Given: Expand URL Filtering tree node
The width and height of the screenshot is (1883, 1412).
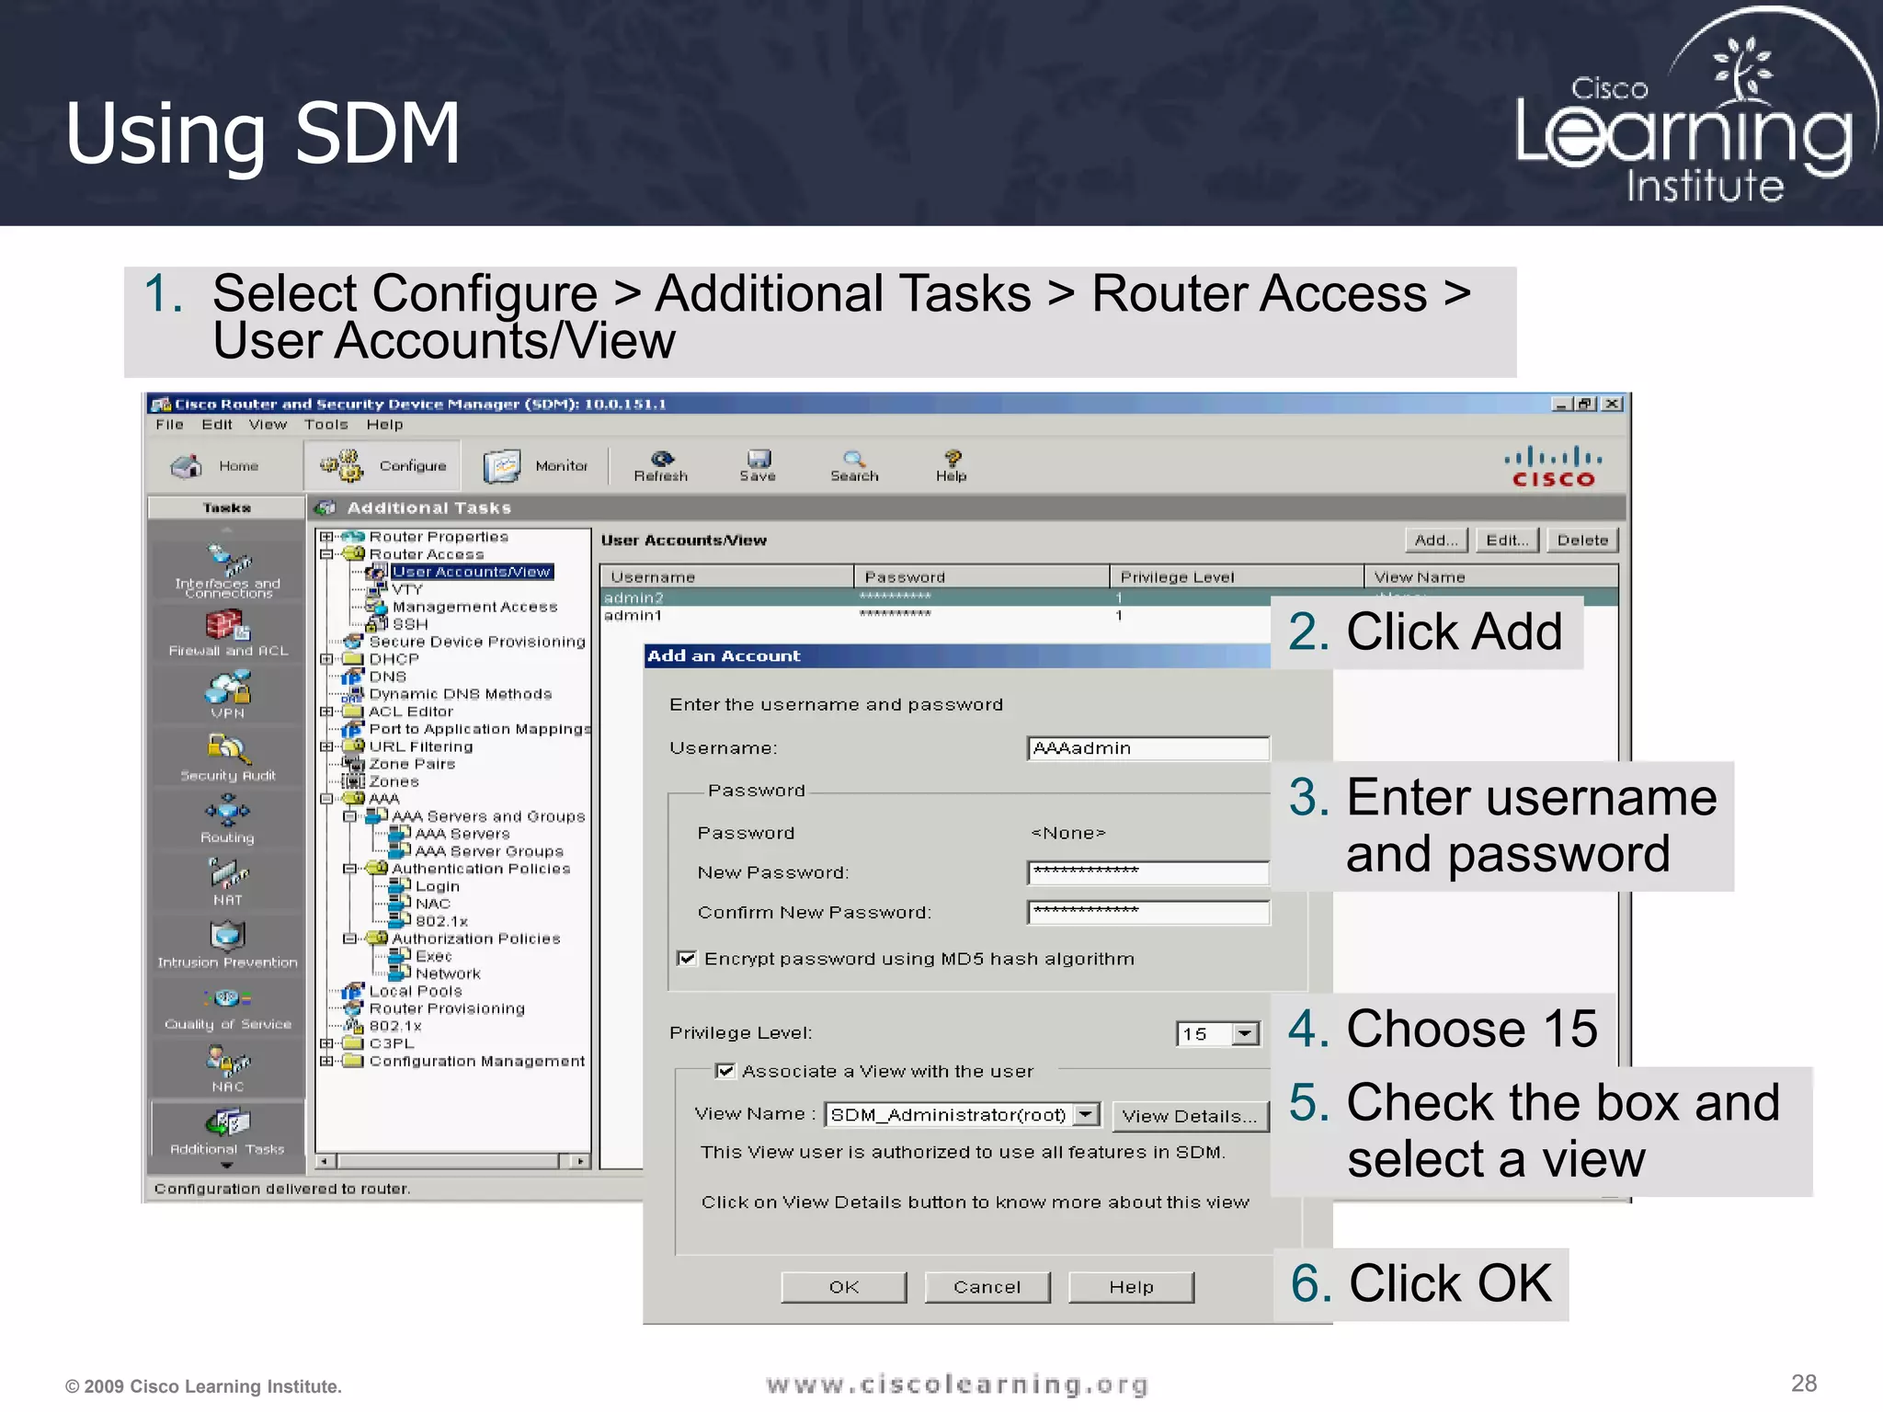Looking at the screenshot, I should pyautogui.click(x=326, y=746).
